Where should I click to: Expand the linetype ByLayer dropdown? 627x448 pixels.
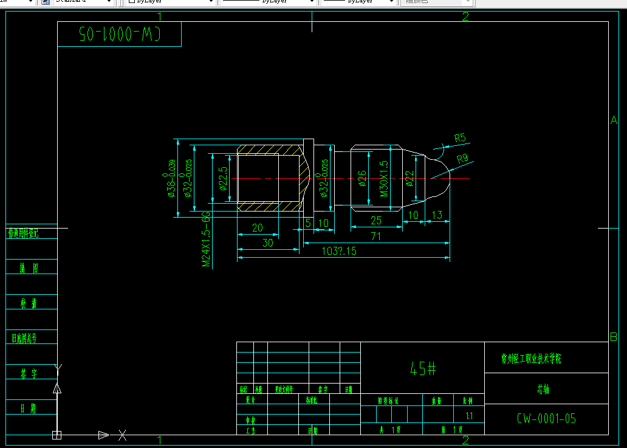[267, 2]
